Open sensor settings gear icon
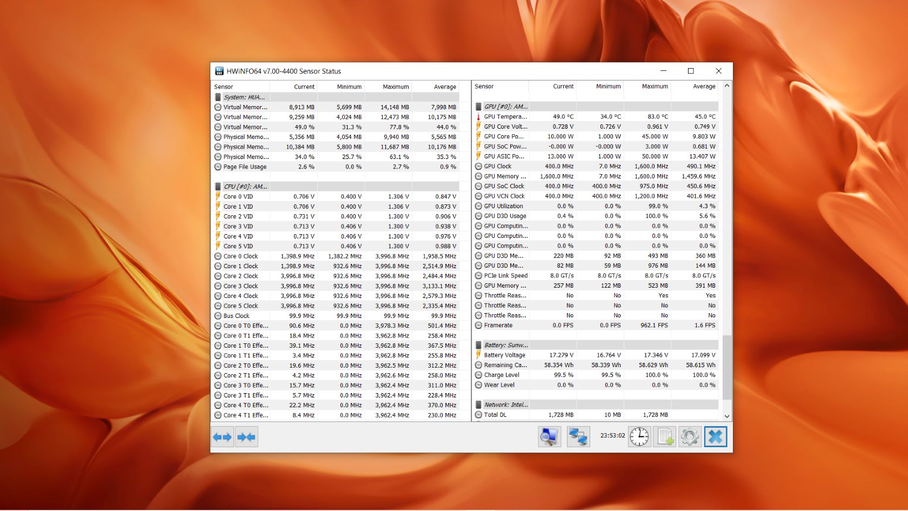 coord(690,437)
